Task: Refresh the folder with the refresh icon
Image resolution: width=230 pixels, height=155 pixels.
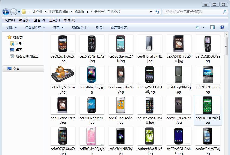Action: (x=157, y=12)
